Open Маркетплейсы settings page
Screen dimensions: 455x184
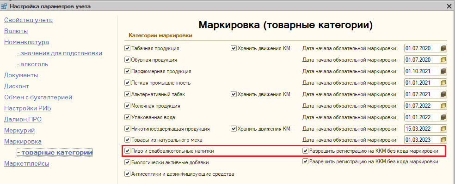(x=26, y=163)
